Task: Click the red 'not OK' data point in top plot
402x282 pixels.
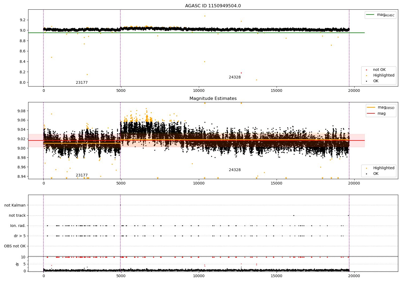Action: coord(241,73)
